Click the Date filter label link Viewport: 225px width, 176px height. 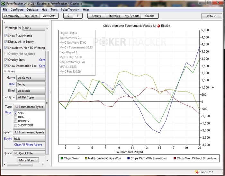click(12, 84)
